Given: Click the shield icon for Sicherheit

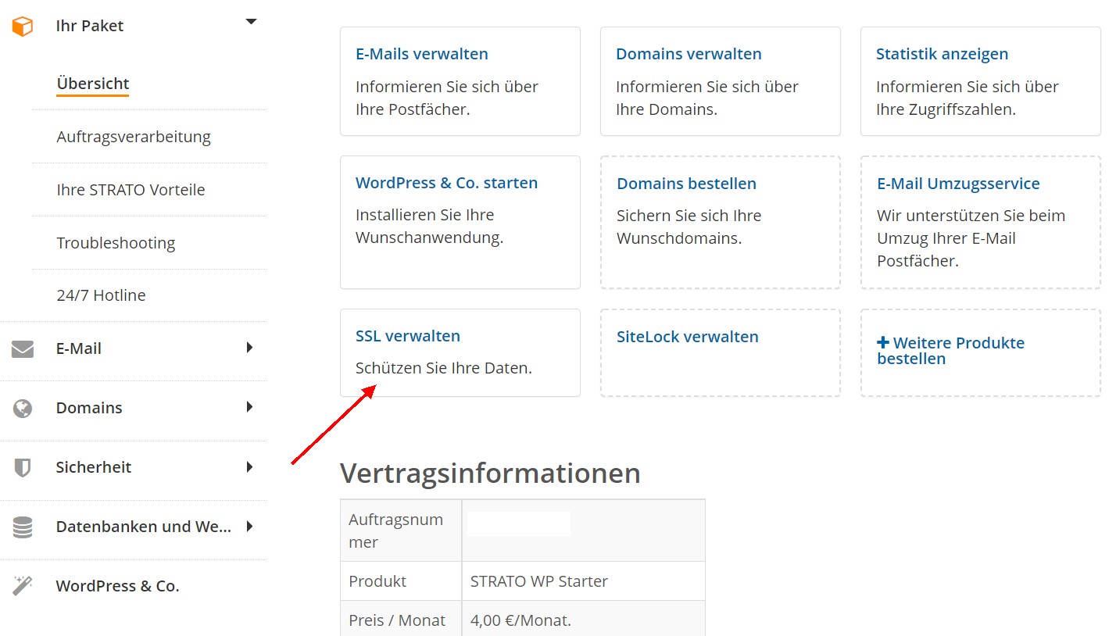Looking at the screenshot, I should [x=23, y=468].
